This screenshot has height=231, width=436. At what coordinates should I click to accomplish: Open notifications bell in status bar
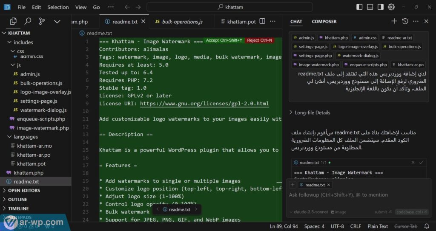click(x=428, y=226)
